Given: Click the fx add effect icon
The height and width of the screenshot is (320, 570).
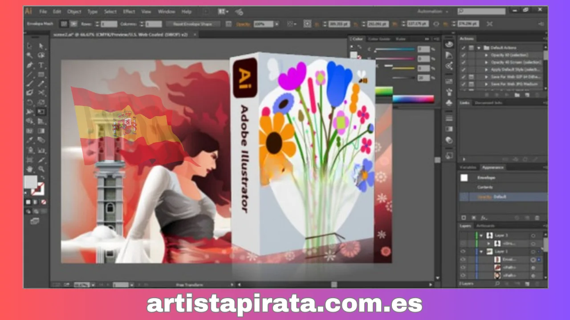Looking at the screenshot, I should pyautogui.click(x=484, y=218).
